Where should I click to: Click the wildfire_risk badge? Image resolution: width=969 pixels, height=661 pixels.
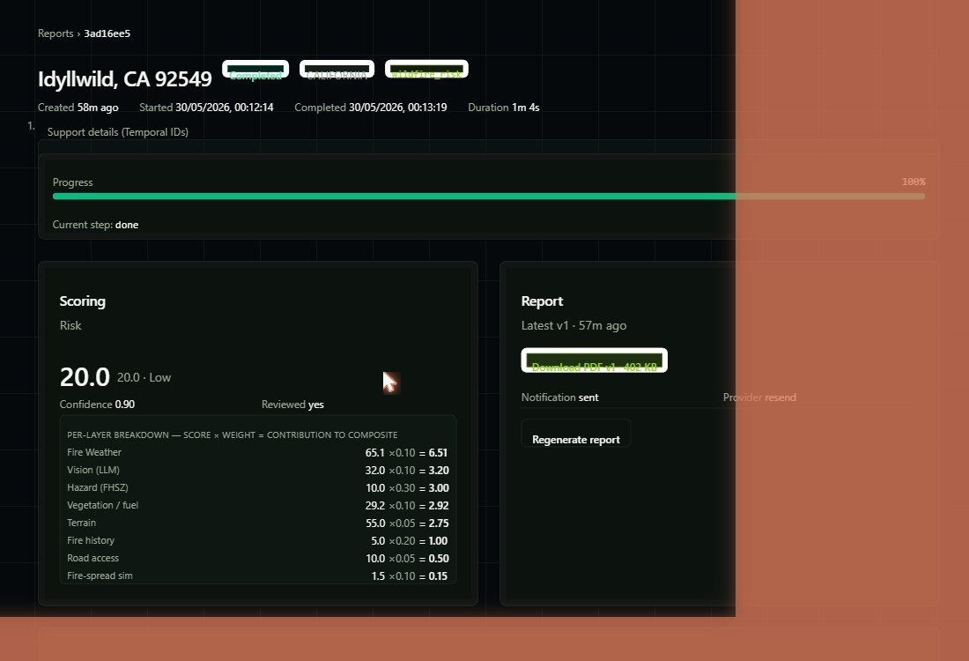pos(426,70)
